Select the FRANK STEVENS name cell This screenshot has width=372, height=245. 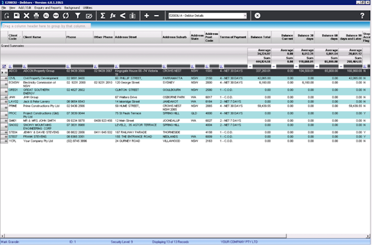[44, 137]
